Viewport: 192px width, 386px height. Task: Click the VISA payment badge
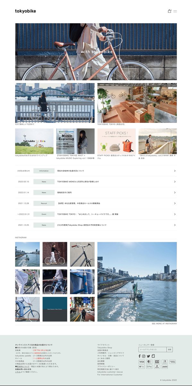[x=142, y=362]
